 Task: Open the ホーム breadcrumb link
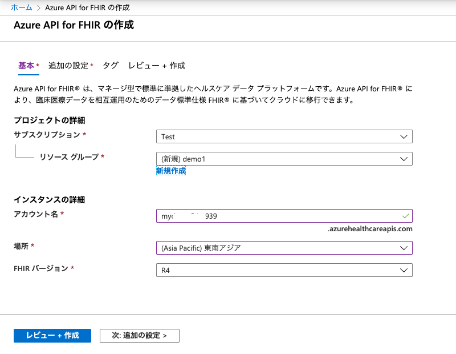pos(22,7)
